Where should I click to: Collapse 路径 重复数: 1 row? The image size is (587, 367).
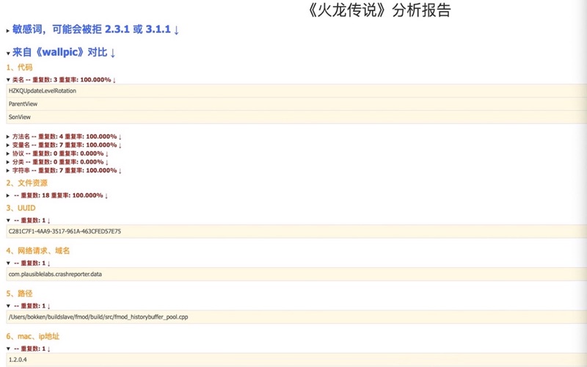[28, 306]
